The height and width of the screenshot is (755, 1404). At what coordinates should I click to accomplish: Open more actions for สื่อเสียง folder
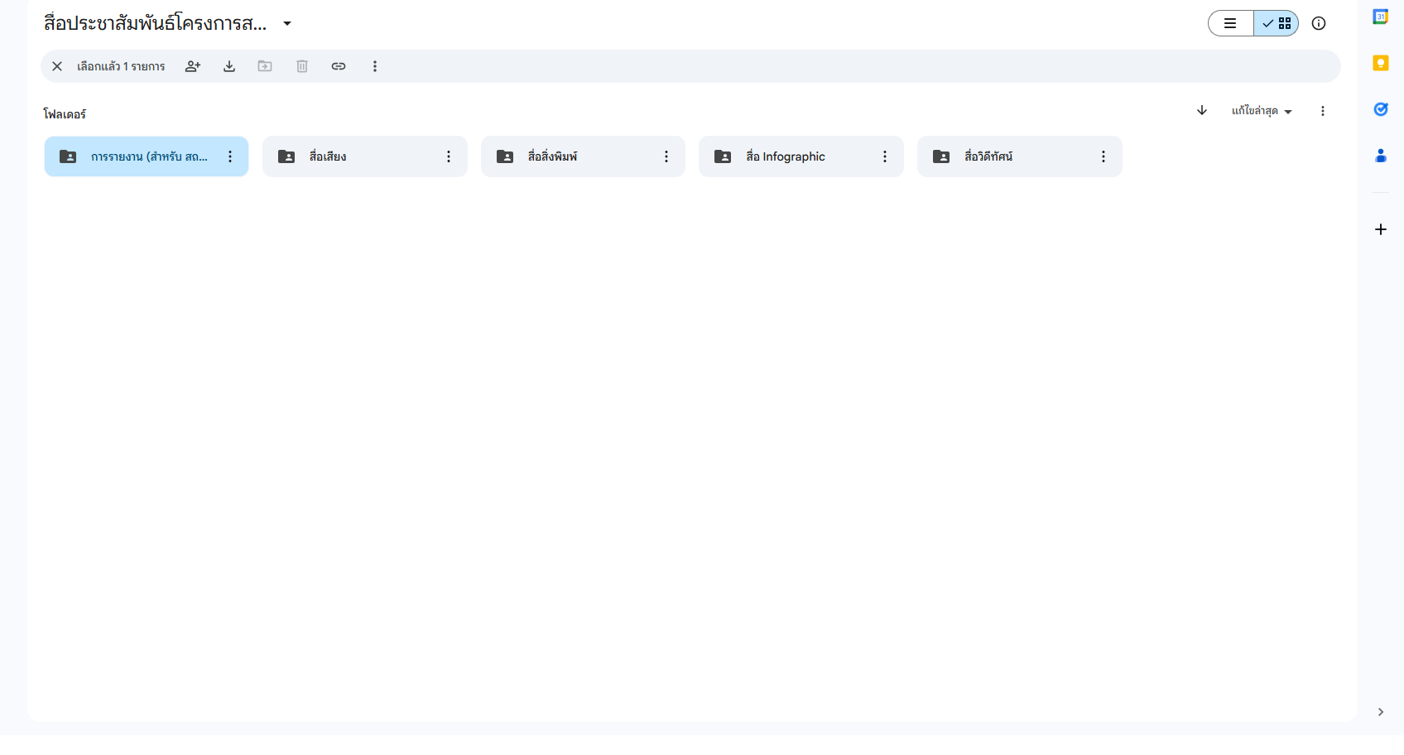click(x=449, y=156)
